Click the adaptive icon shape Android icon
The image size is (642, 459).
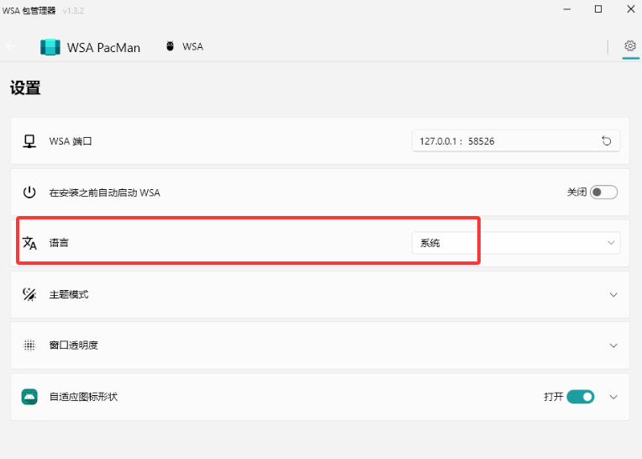tap(29, 396)
